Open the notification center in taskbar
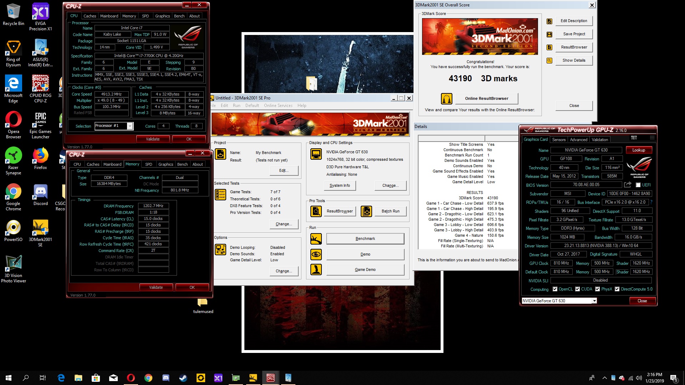The width and height of the screenshot is (685, 385). click(x=674, y=378)
